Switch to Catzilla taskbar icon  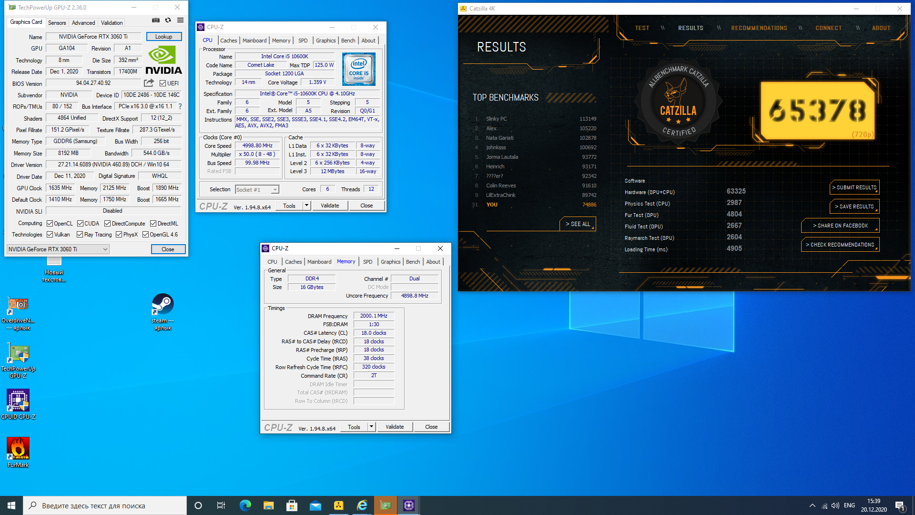click(x=338, y=505)
